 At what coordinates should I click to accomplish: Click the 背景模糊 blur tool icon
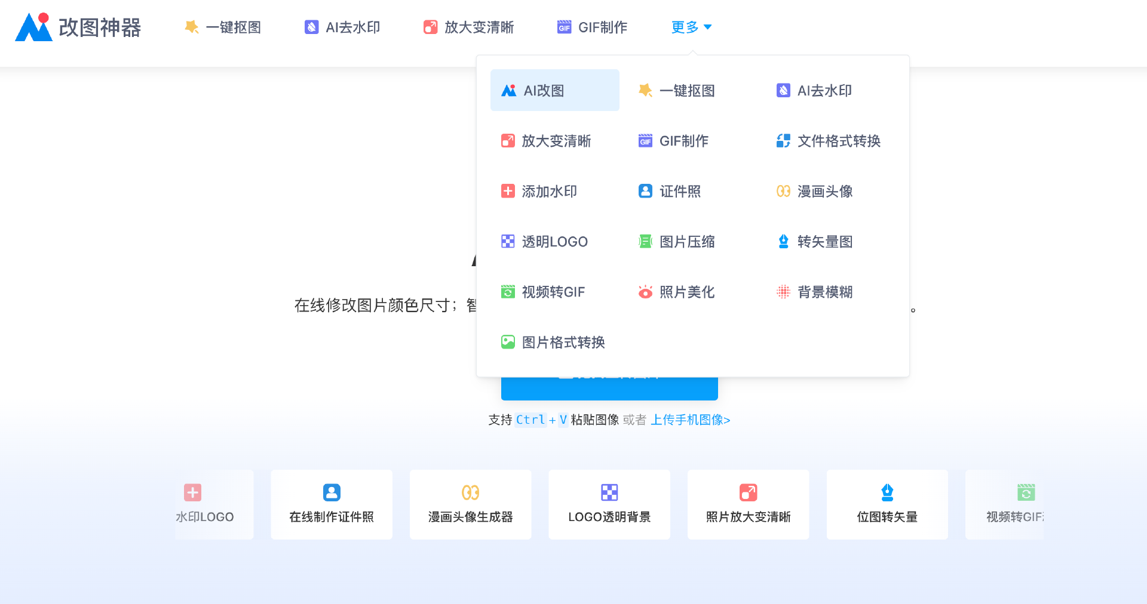click(x=783, y=292)
